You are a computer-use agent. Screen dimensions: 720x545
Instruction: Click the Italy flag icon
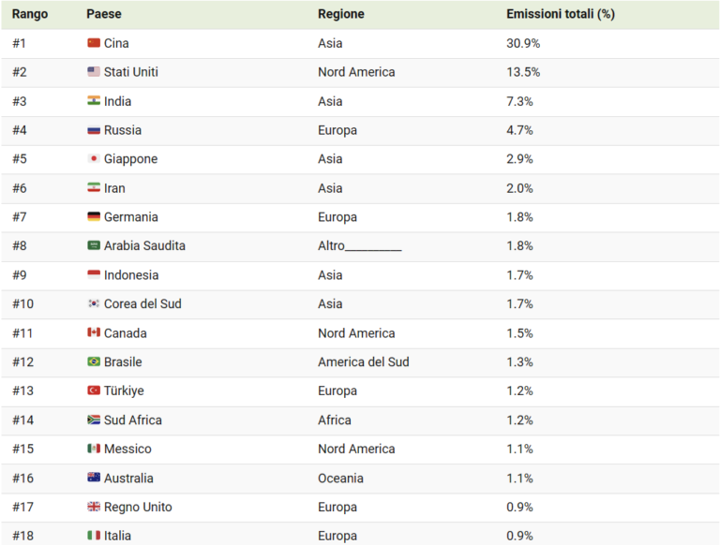tap(94, 536)
